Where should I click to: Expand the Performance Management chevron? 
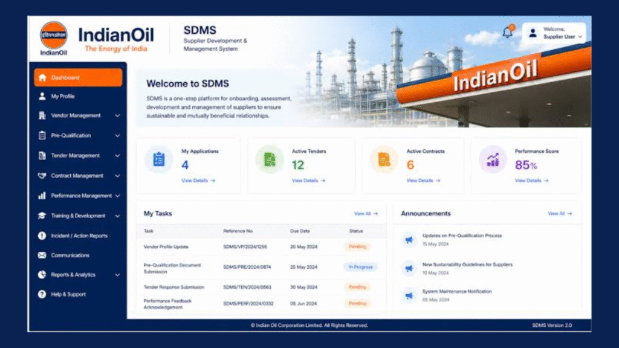pos(117,196)
